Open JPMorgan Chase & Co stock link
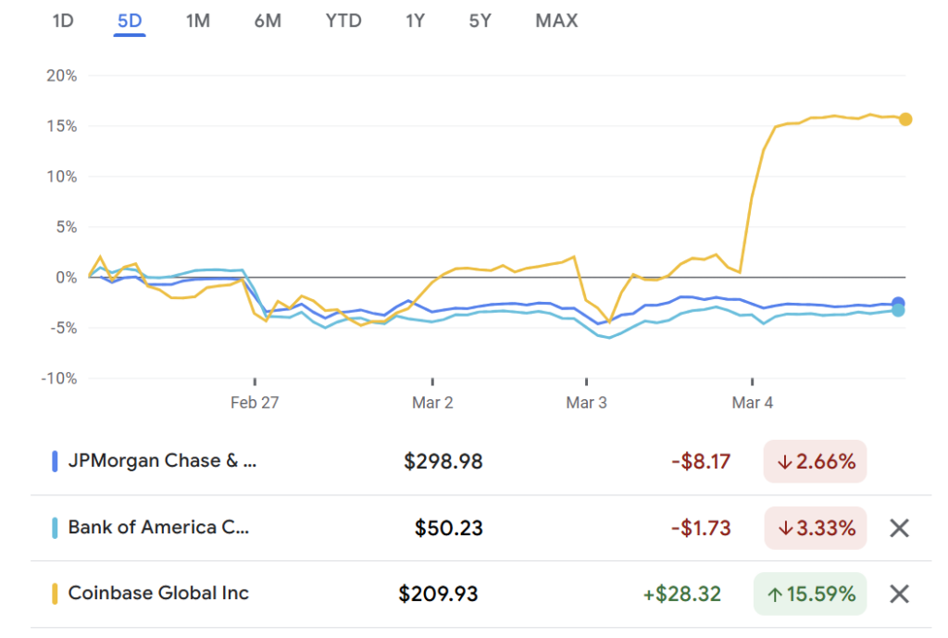 click(162, 461)
